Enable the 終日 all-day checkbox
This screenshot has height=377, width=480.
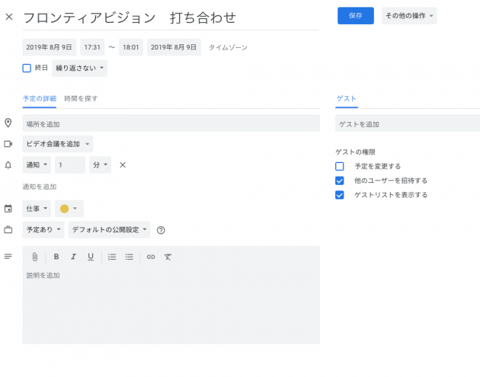(x=27, y=68)
